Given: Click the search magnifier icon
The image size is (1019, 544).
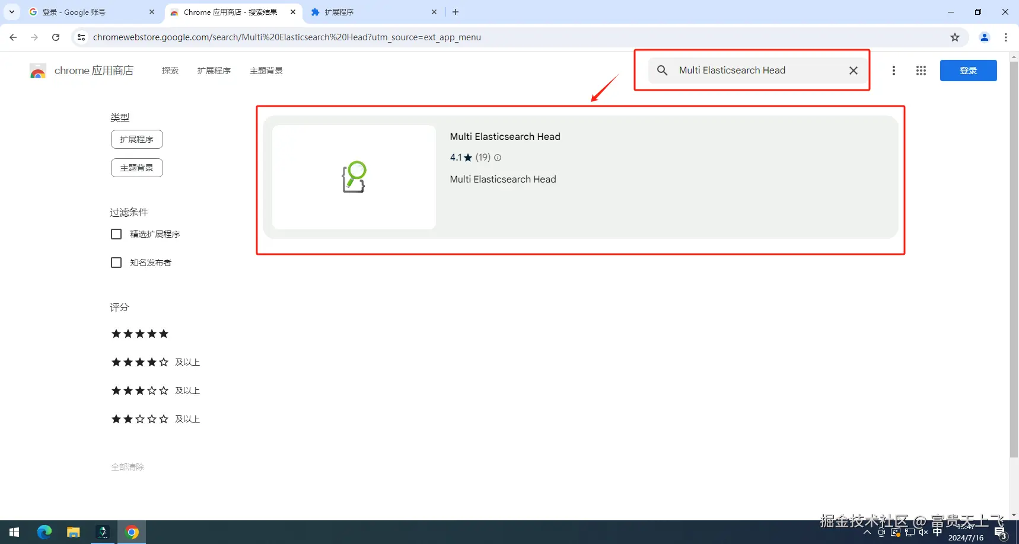Looking at the screenshot, I should tap(663, 71).
